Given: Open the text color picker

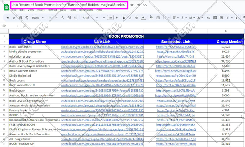Looking at the screenshot, I should coord(143,18).
